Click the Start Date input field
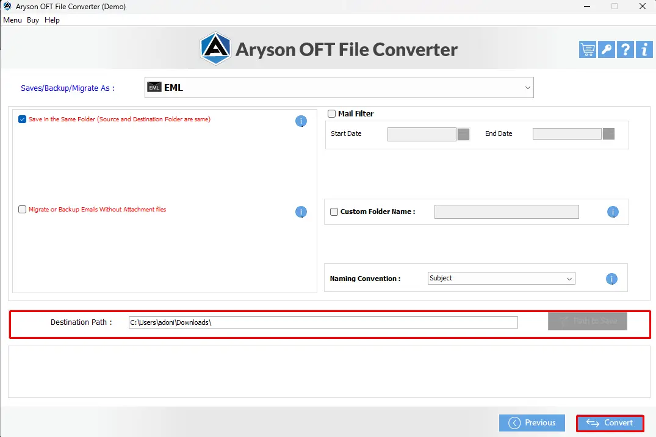The image size is (656, 437). pyautogui.click(x=422, y=134)
